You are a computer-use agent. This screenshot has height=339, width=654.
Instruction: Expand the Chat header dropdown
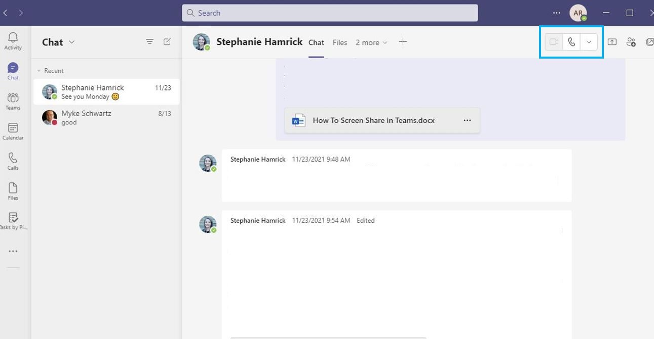pos(71,42)
